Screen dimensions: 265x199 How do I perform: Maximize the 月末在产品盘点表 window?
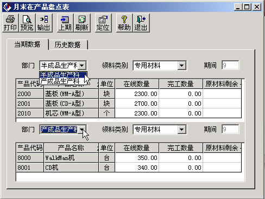click(x=247, y=7)
